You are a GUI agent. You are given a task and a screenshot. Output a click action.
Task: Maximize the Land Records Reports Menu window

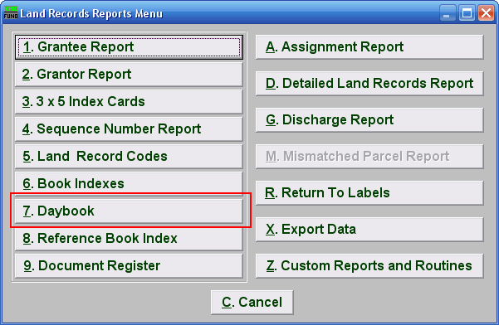(467, 13)
